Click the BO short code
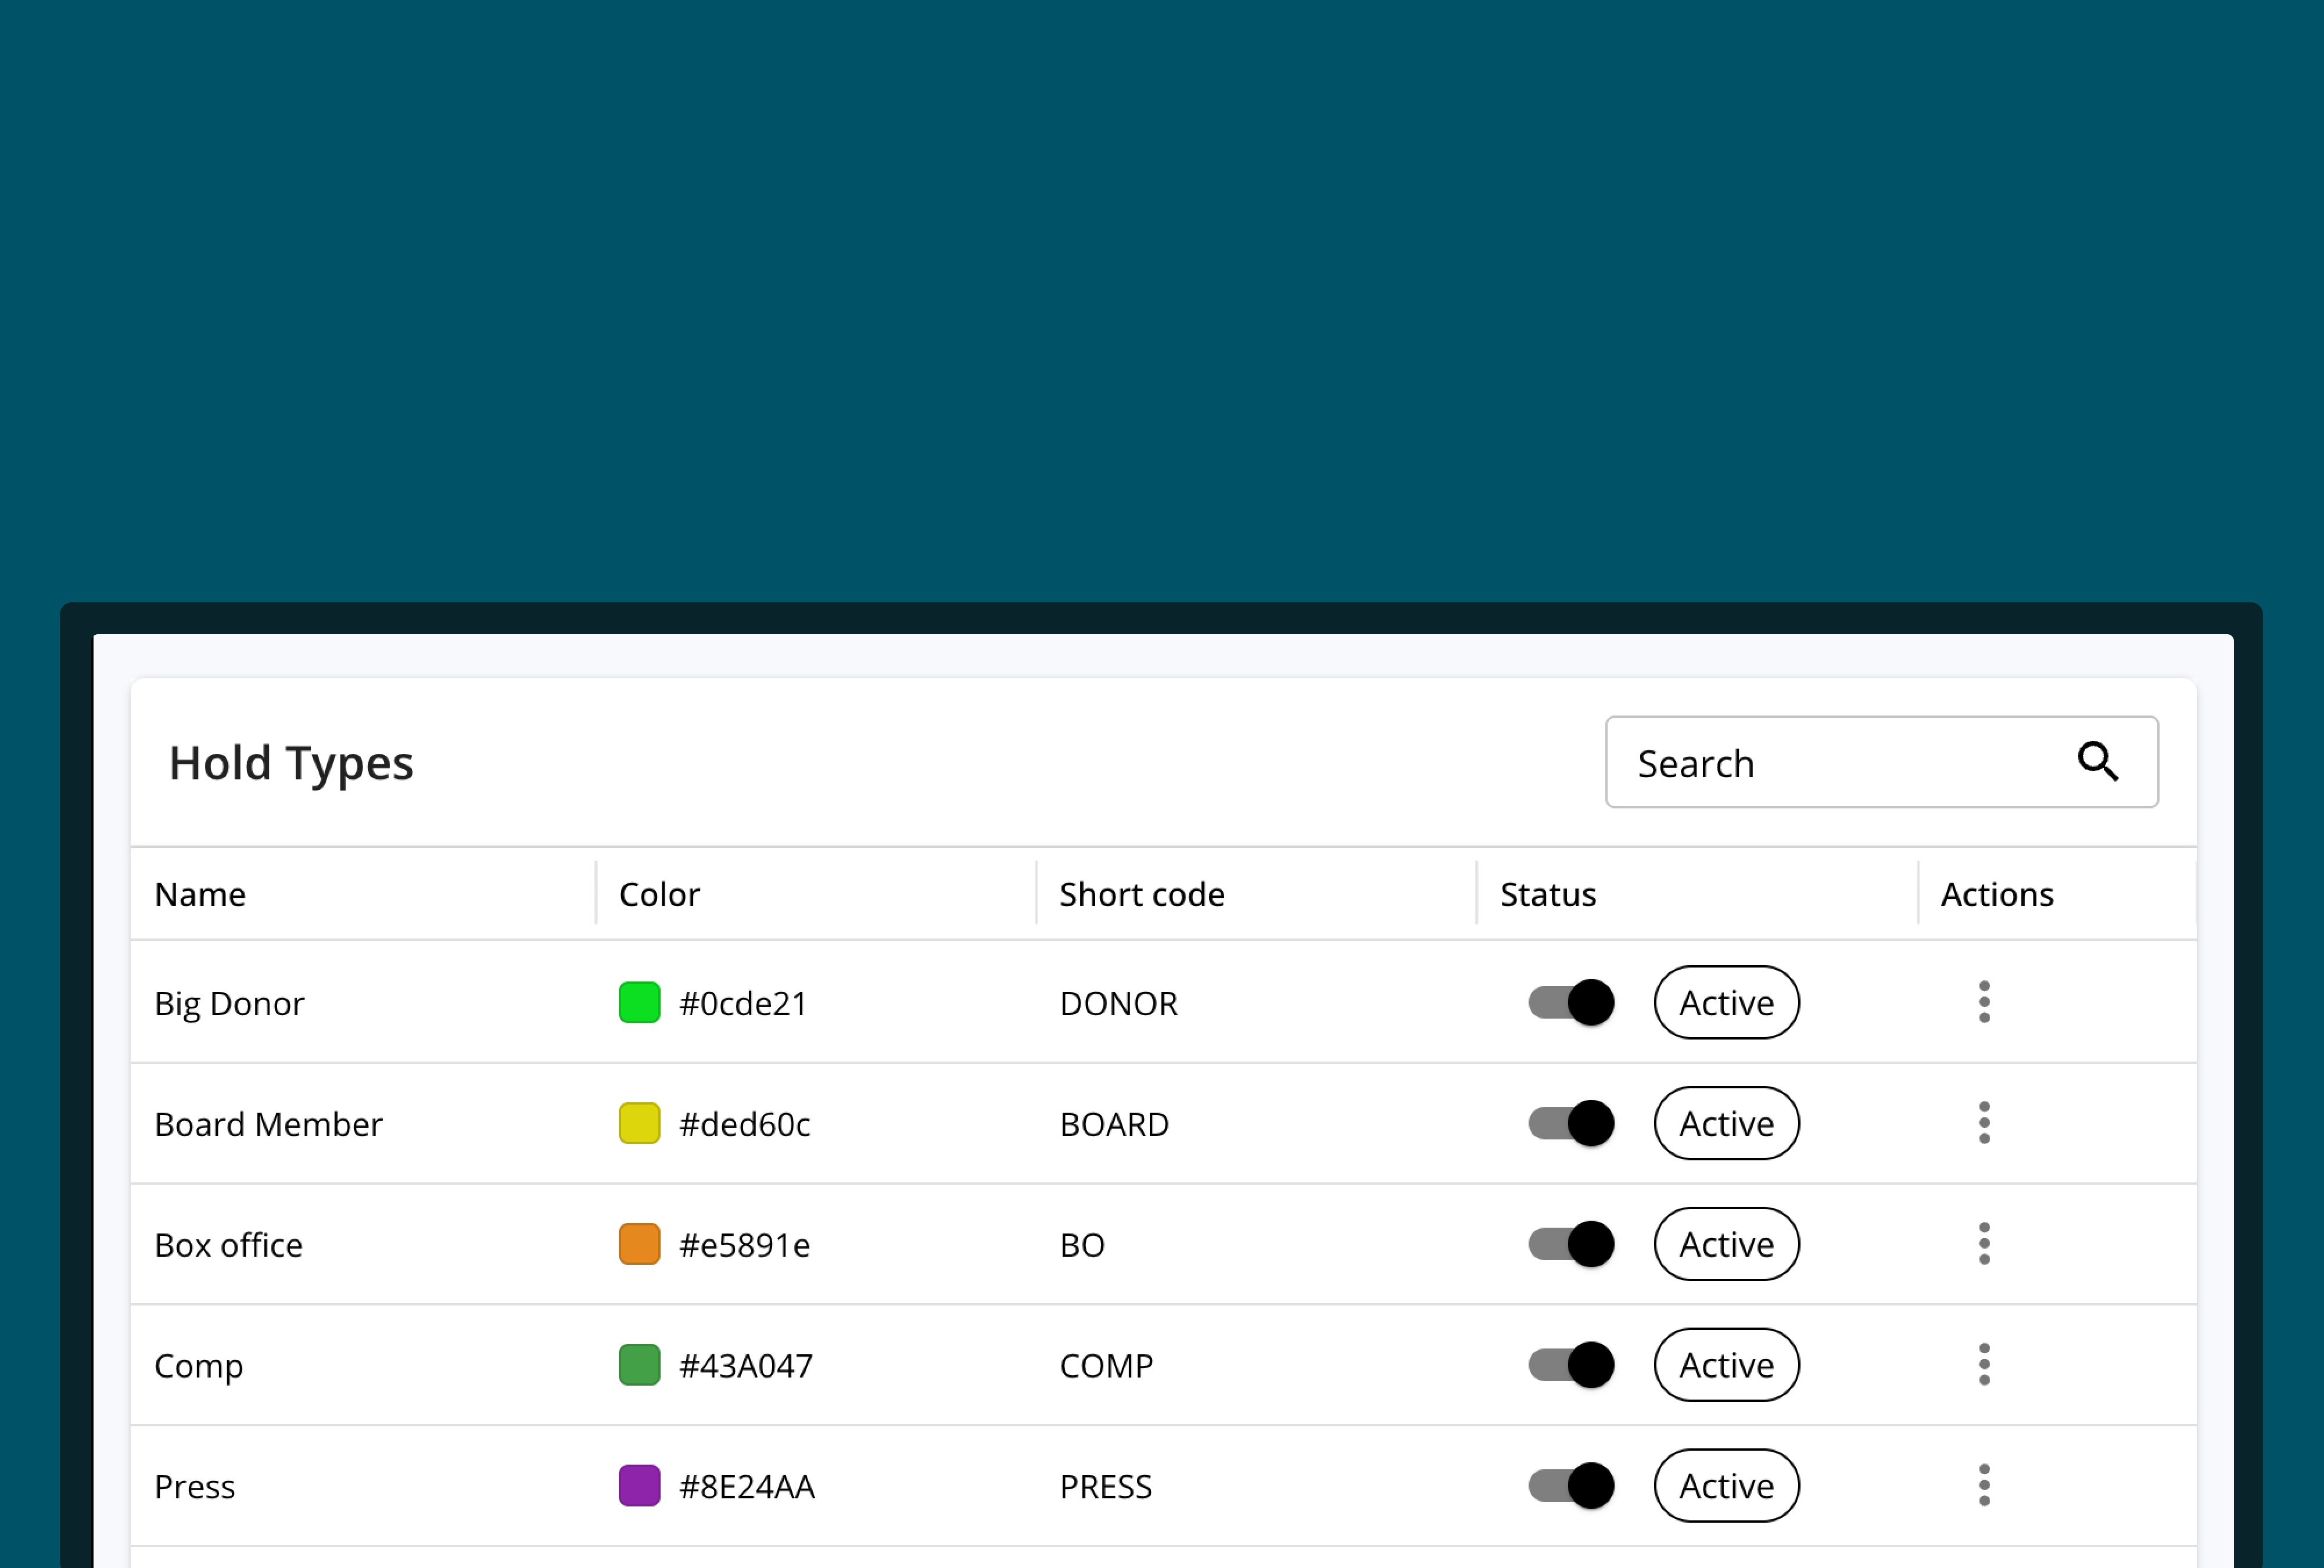The width and height of the screenshot is (2324, 1568). [x=1082, y=1244]
